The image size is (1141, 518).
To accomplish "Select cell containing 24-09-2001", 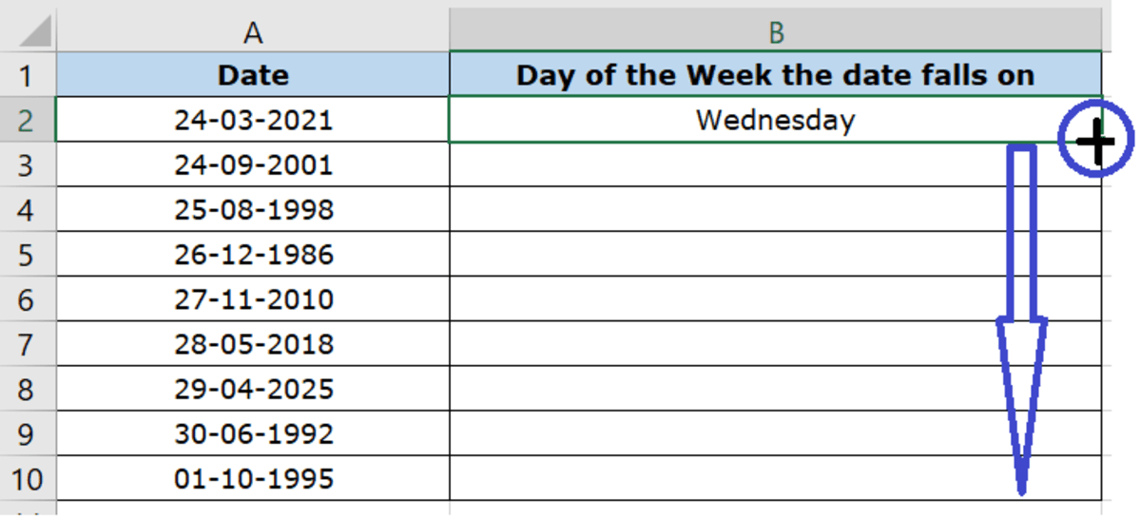I will (x=253, y=165).
